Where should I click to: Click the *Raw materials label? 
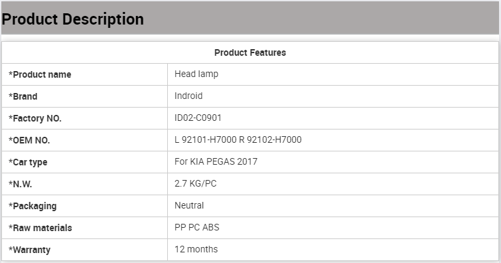point(40,228)
